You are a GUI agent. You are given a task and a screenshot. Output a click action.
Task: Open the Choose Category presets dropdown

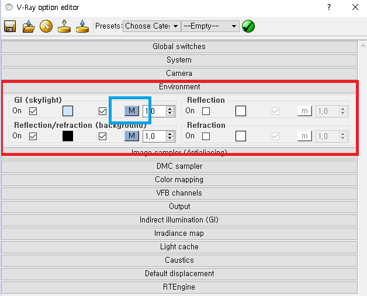(x=152, y=26)
